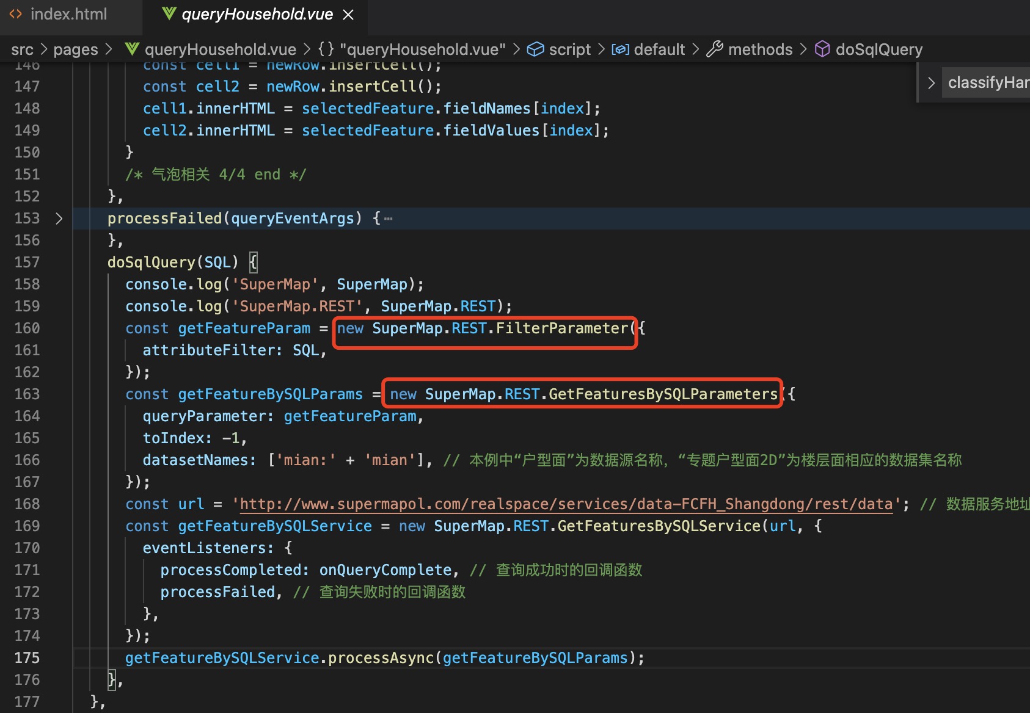Open the queryHousehold.vue file breadcrumb
The width and height of the screenshot is (1030, 713).
pos(220,49)
